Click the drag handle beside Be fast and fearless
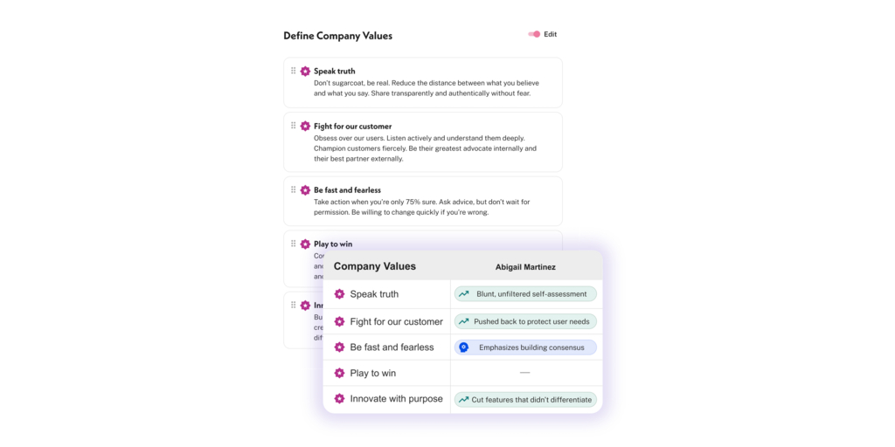Screen dimensions: 895x447 point(294,189)
